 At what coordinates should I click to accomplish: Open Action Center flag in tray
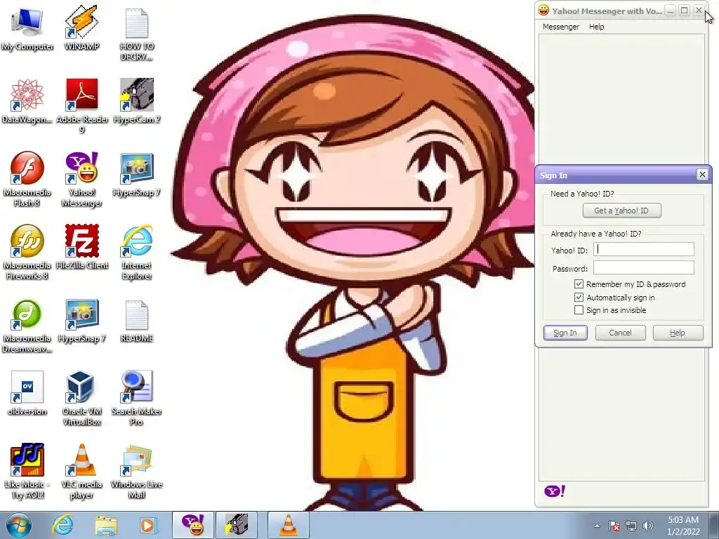point(614,526)
